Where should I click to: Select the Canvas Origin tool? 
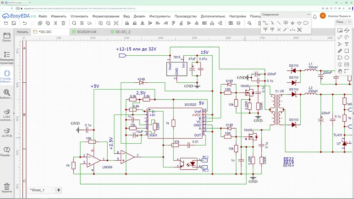pos(347,71)
